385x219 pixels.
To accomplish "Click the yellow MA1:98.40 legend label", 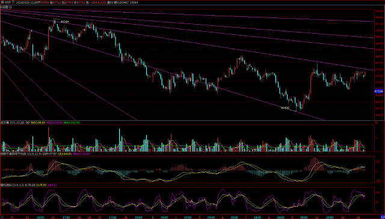I will tap(38, 122).
